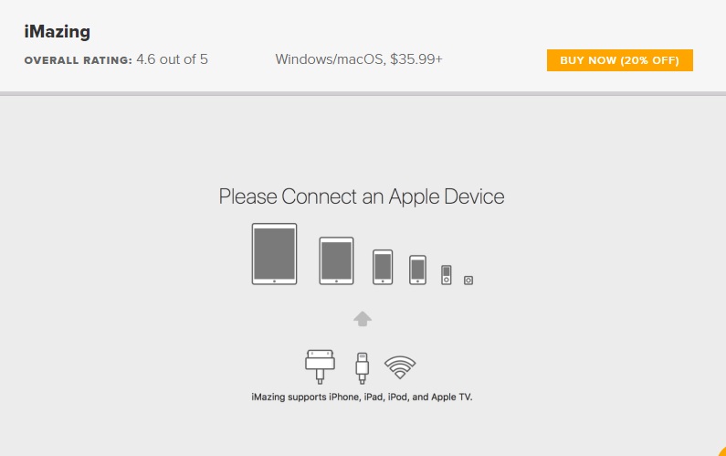Click the OVERALL RATING label

[79, 60]
